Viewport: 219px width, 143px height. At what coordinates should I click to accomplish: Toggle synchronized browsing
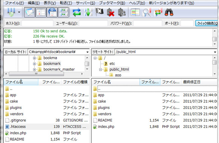[158, 12]
